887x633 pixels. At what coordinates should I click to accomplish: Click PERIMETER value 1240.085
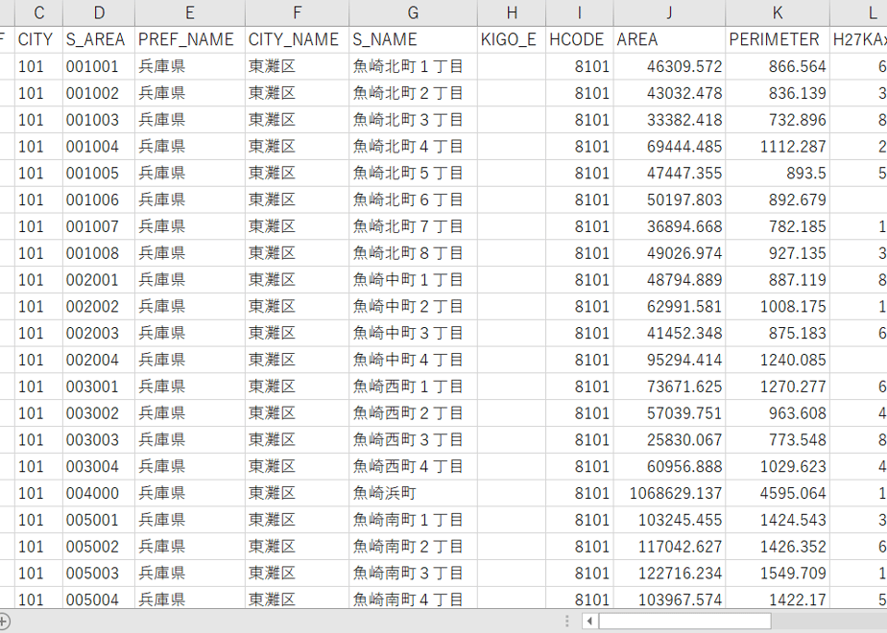click(778, 360)
